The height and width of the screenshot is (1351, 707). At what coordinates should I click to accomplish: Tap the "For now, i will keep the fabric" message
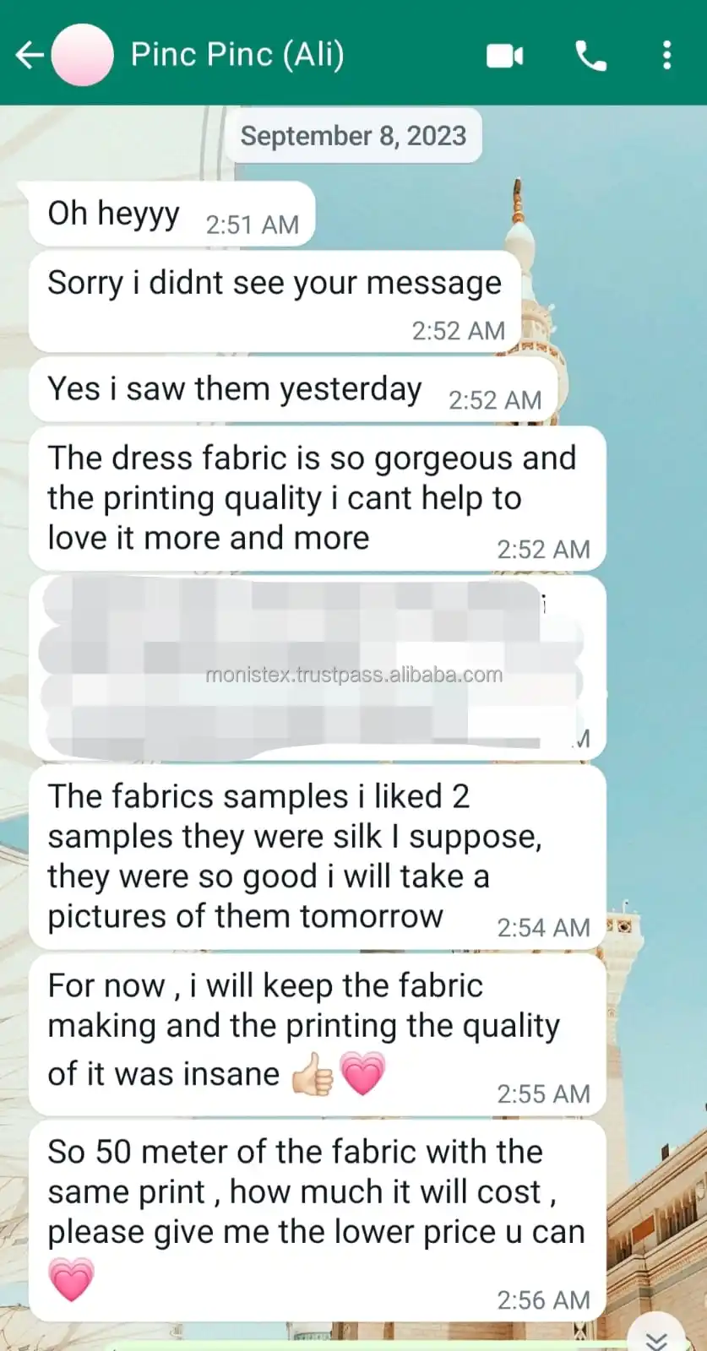[318, 1034]
